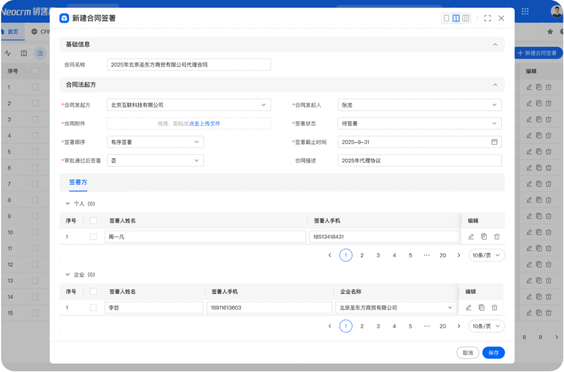Screen dimensions: 564x372
Task: Select the three-column layout icon
Action: pyautogui.click(x=466, y=18)
